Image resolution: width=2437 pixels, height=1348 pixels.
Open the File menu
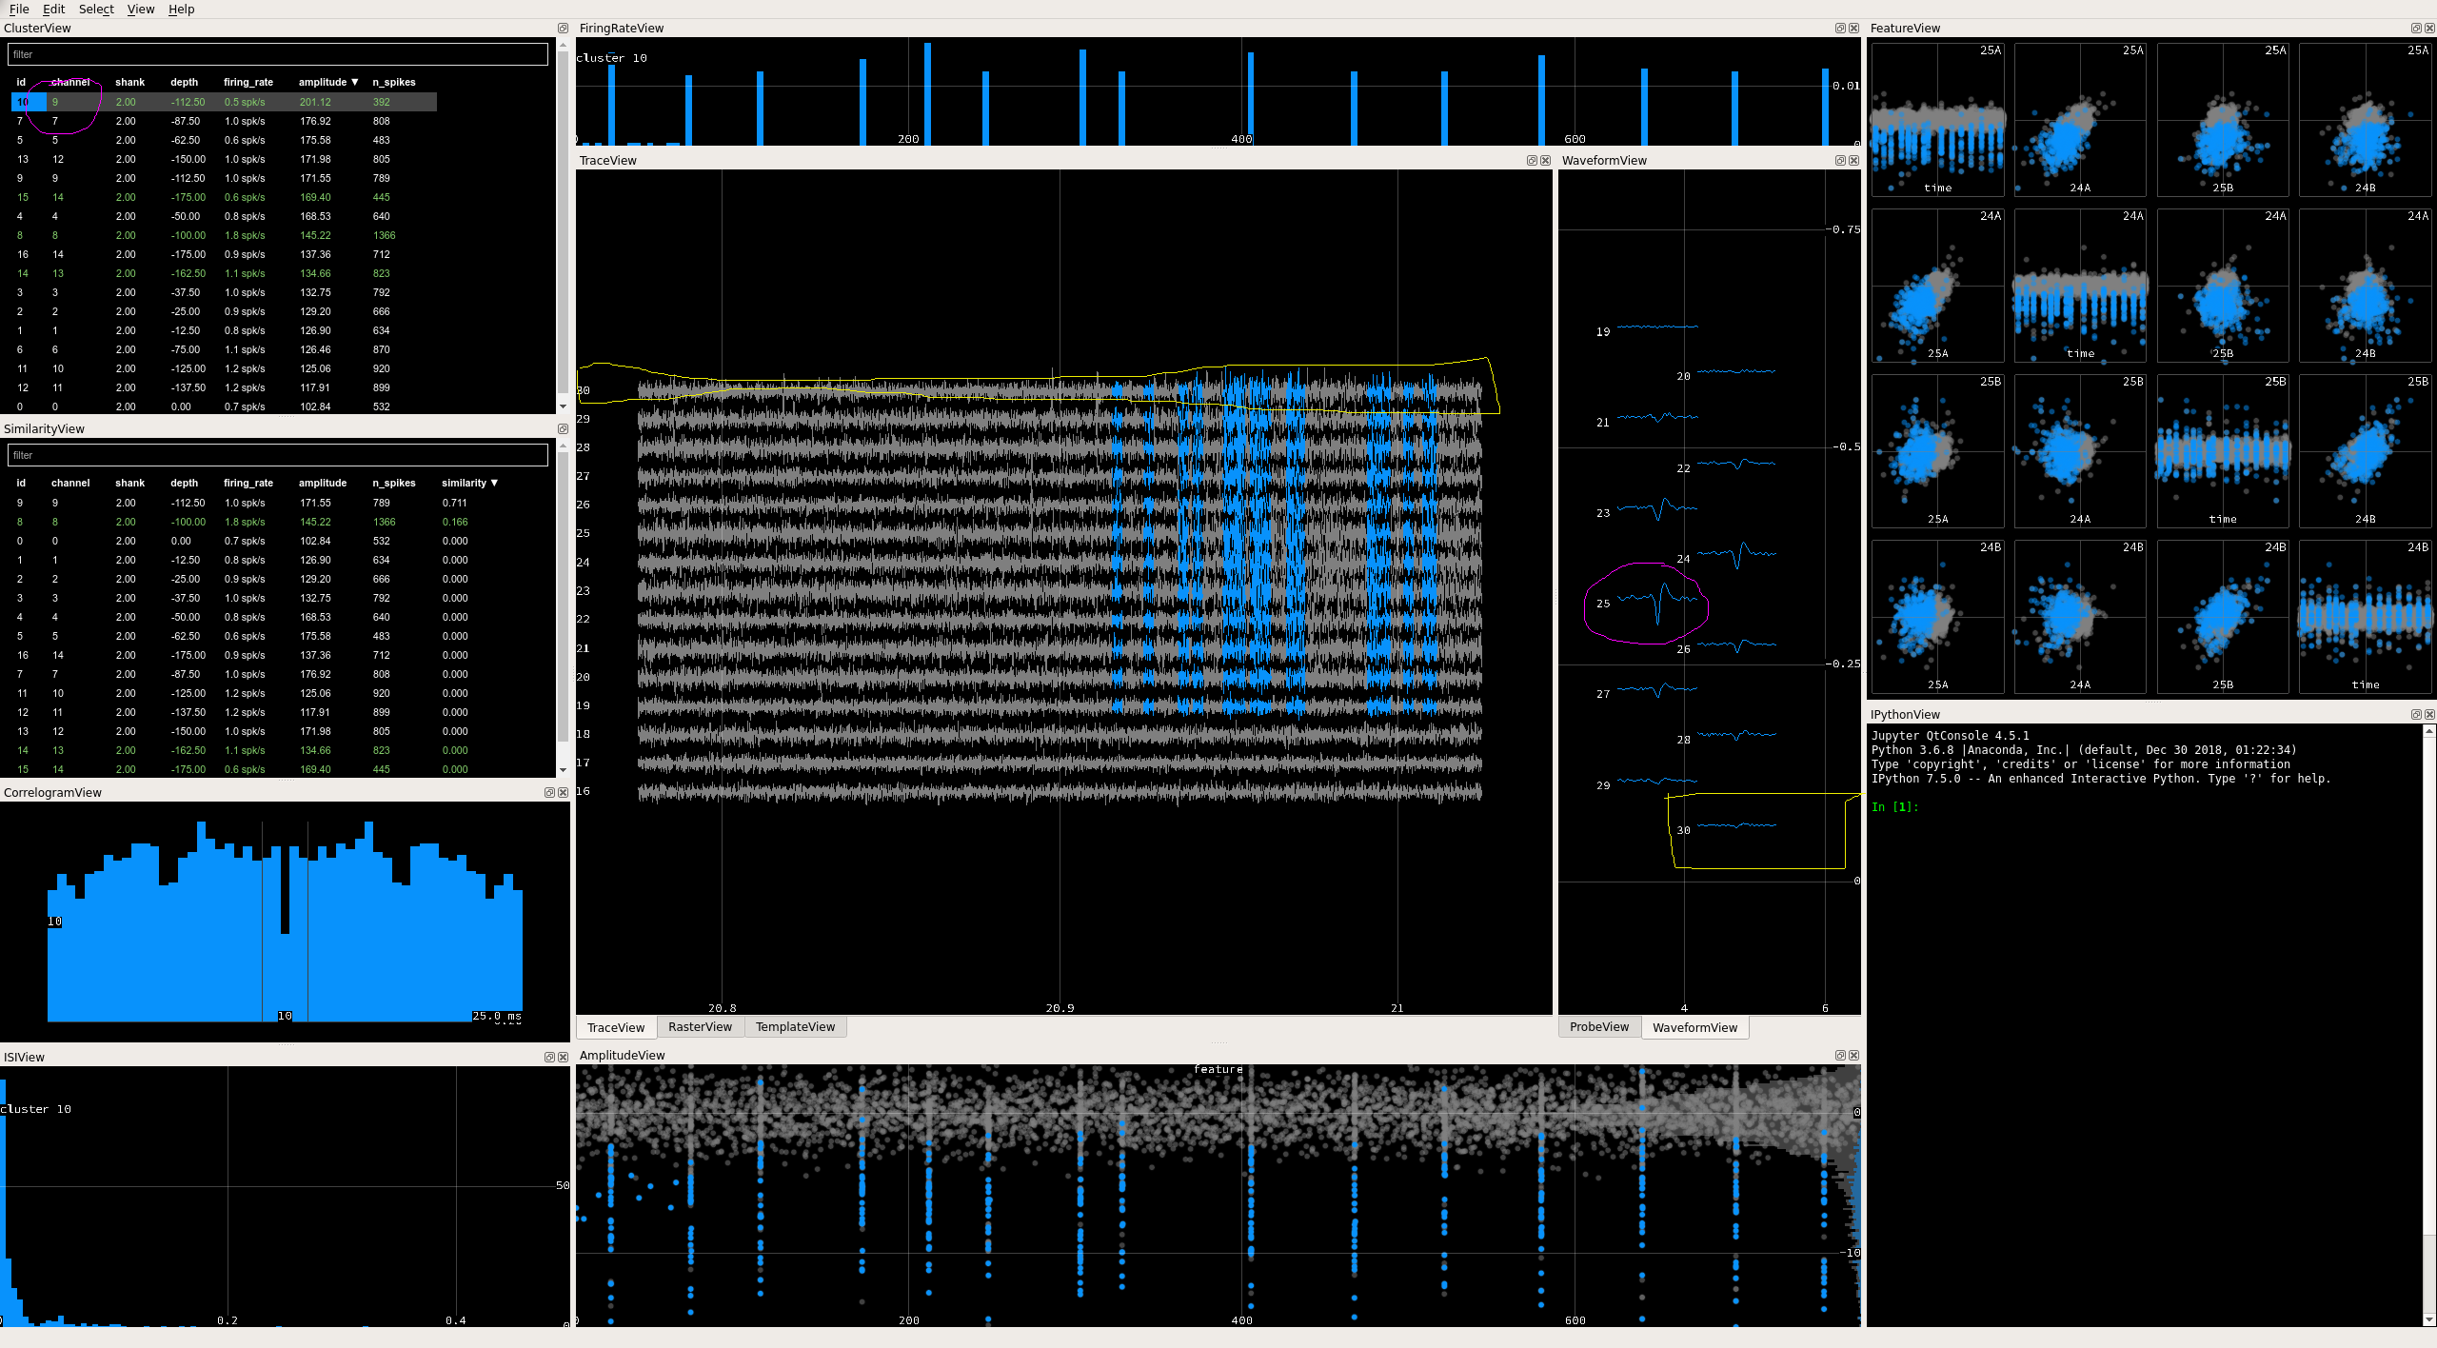[x=19, y=9]
